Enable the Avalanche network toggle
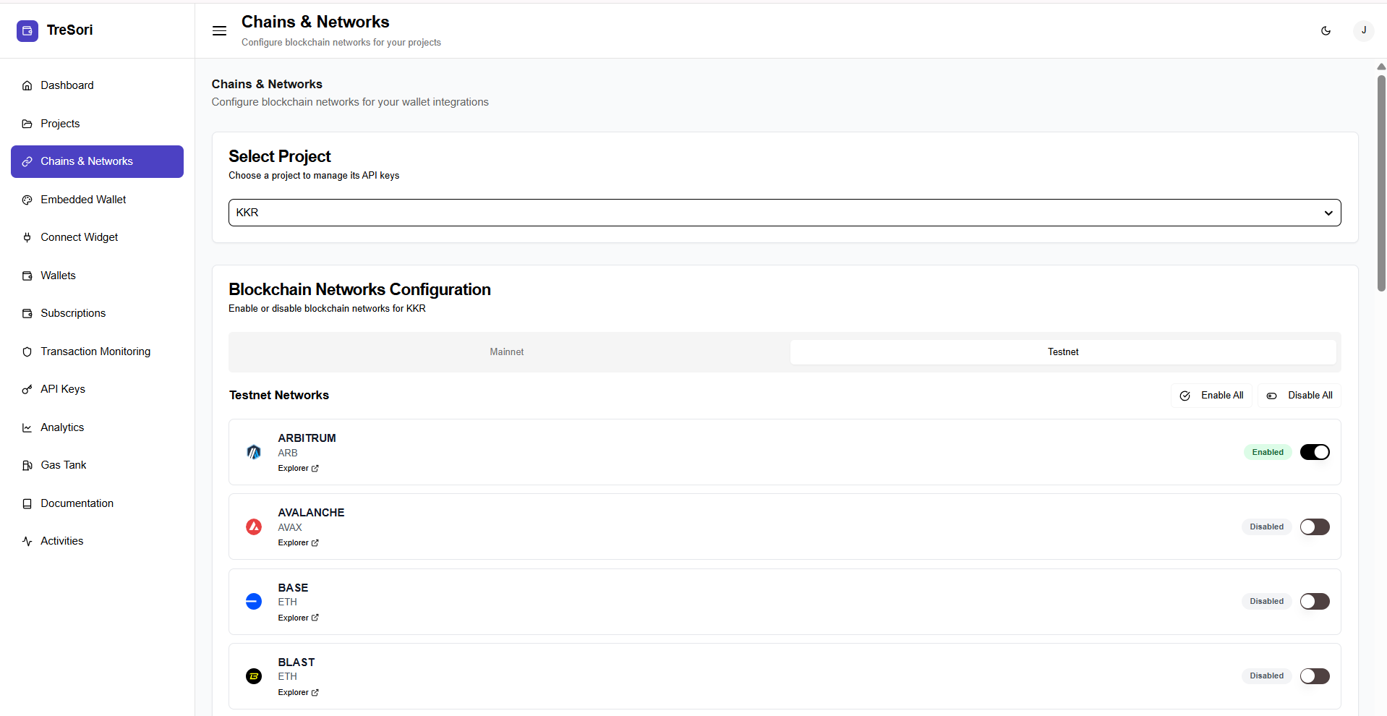Viewport: 1387px width, 716px height. point(1314,527)
